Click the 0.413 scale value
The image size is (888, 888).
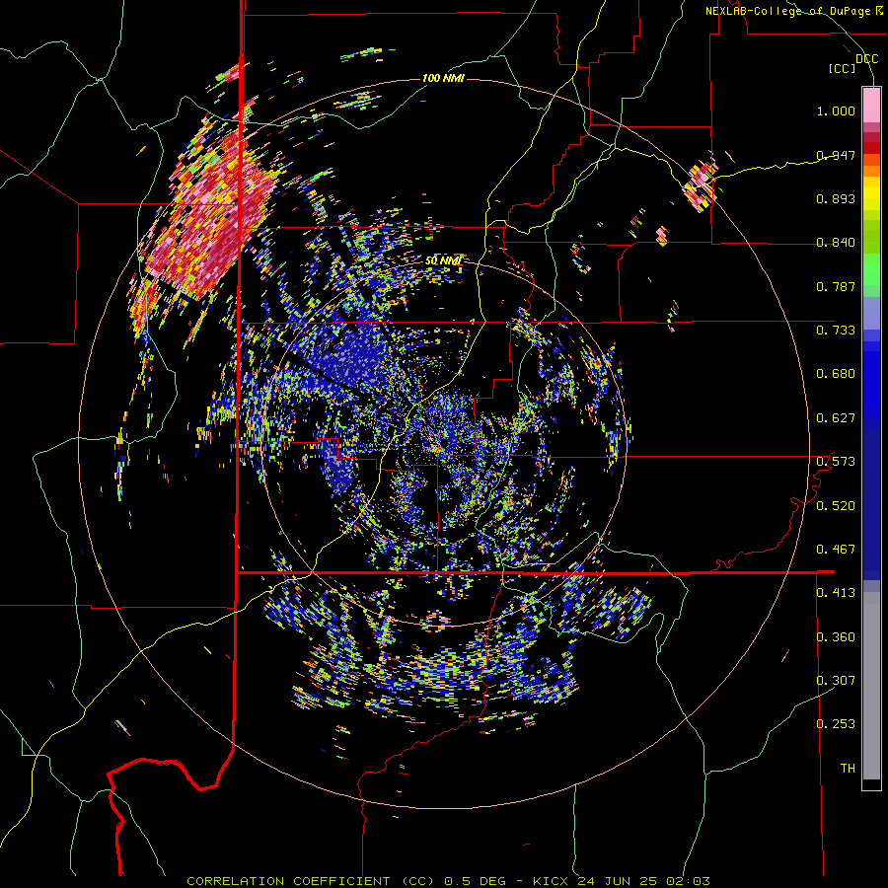click(836, 593)
